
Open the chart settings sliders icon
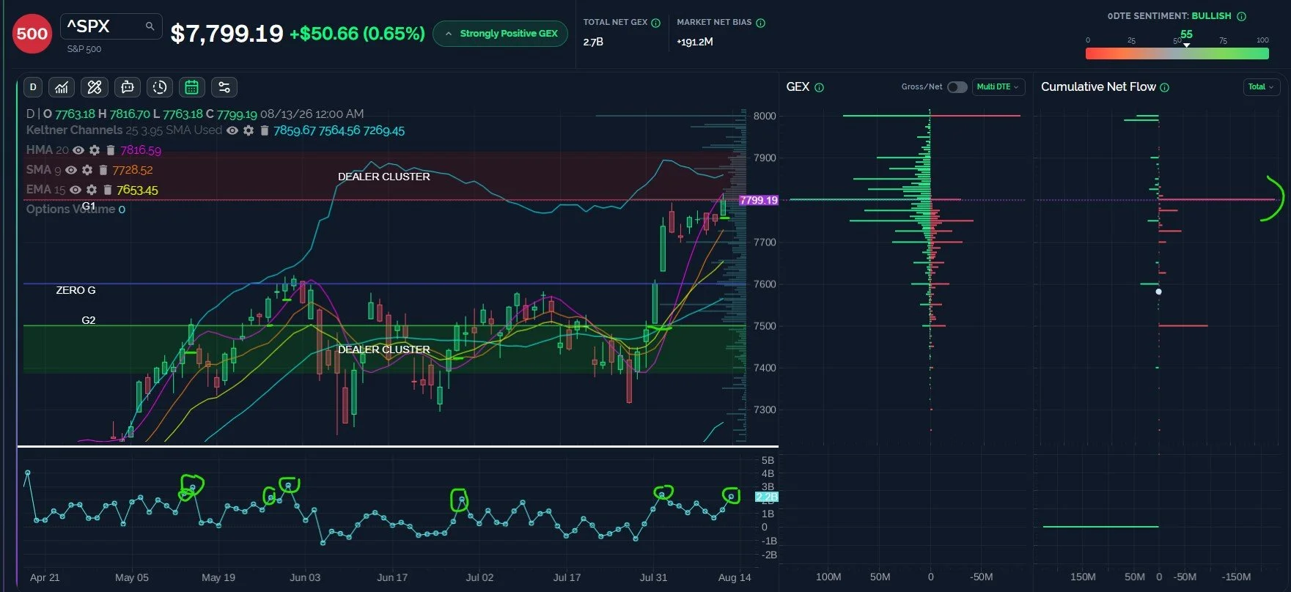[224, 87]
